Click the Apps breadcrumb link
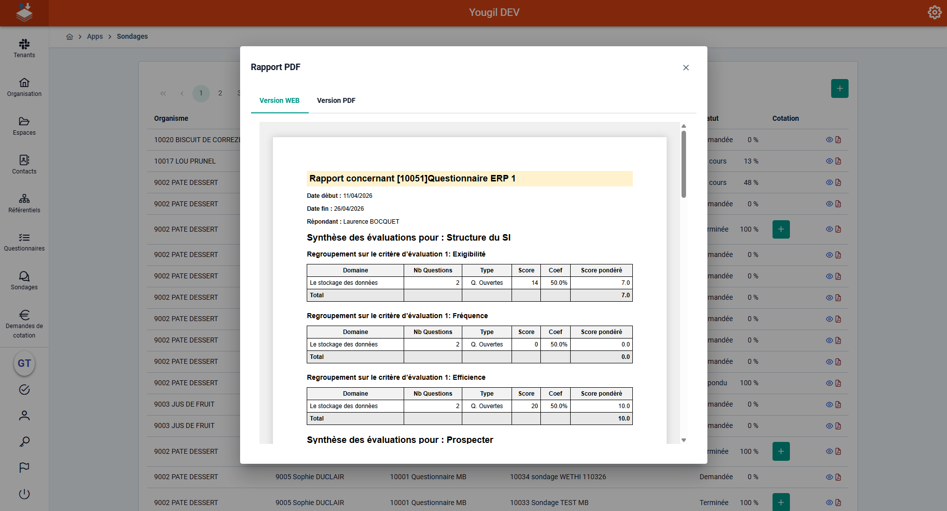947x511 pixels. (94, 36)
